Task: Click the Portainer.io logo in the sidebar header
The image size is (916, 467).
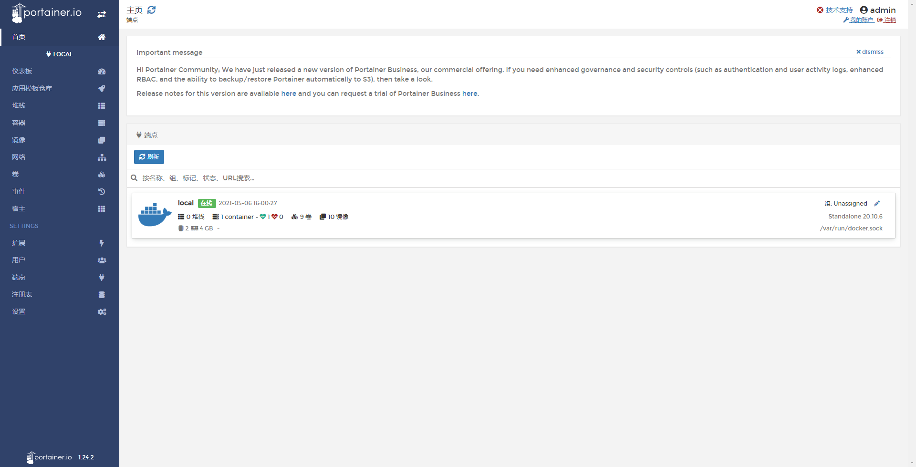Action: click(46, 13)
